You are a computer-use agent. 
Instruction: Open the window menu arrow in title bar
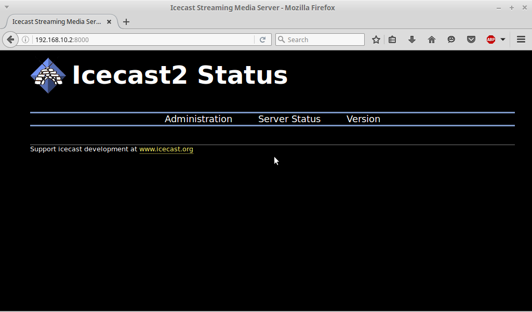pos(6,7)
